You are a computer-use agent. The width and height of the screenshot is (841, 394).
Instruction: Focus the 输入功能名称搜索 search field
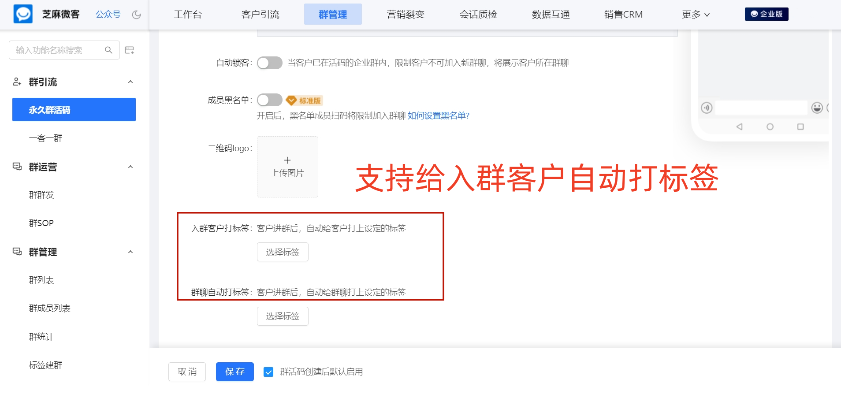(64, 50)
